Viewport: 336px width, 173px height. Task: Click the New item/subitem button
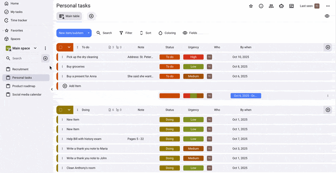(x=71, y=33)
